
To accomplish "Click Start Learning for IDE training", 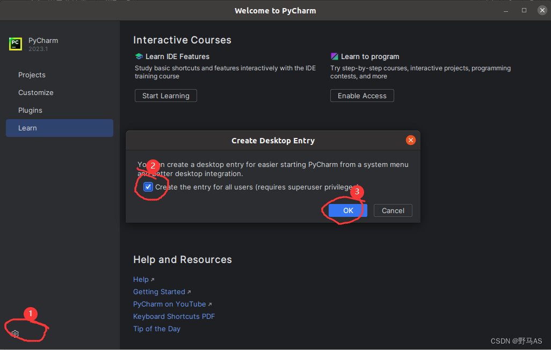I will coord(165,96).
